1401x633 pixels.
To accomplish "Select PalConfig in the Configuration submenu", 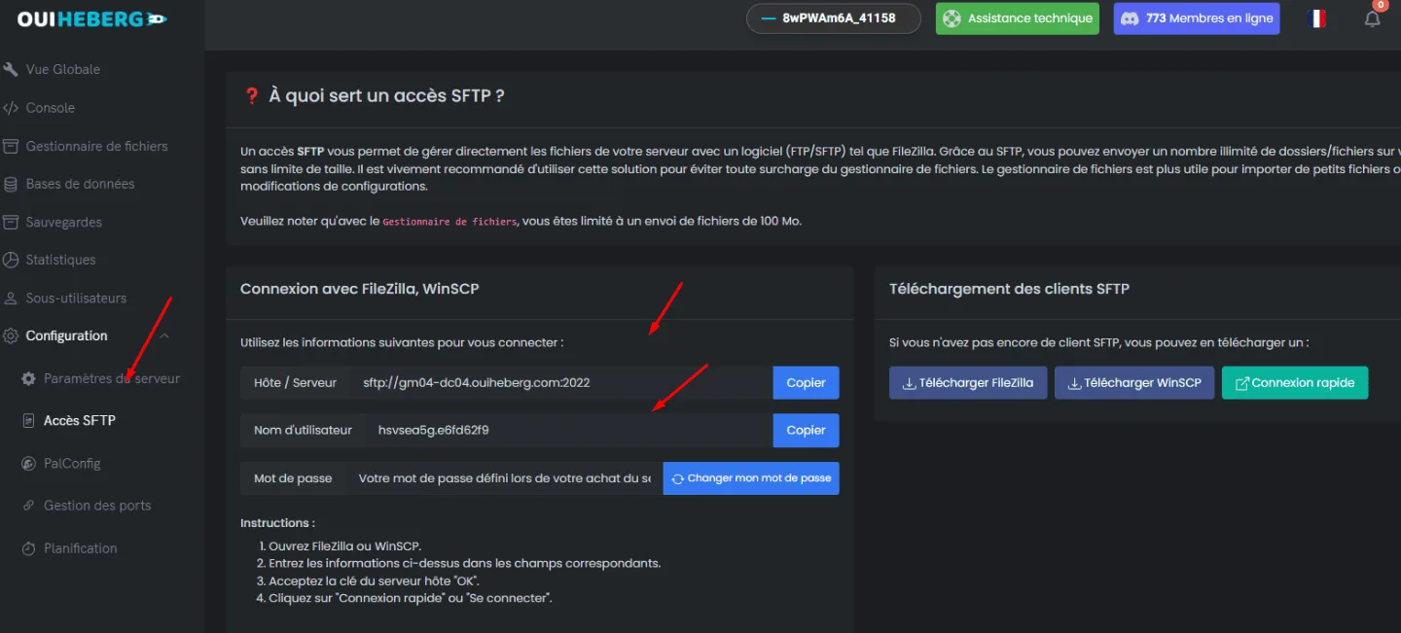I will [72, 464].
